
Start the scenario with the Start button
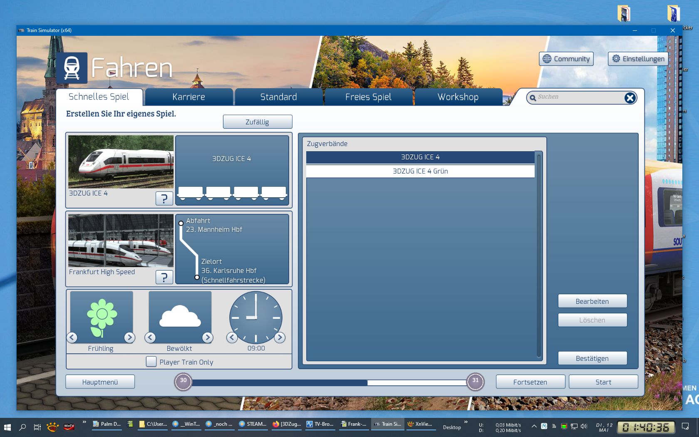(603, 382)
